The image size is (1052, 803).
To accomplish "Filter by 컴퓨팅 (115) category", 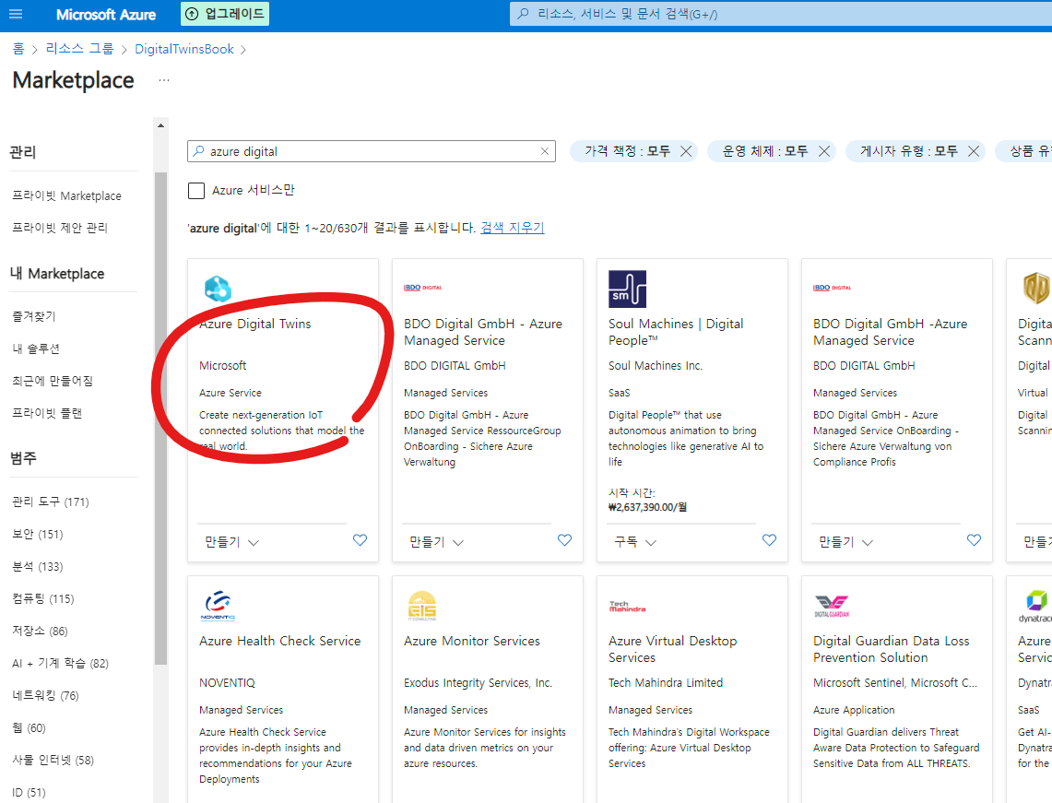I will tap(43, 598).
